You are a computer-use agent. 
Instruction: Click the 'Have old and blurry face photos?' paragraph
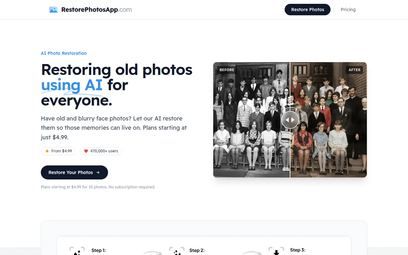[114, 128]
